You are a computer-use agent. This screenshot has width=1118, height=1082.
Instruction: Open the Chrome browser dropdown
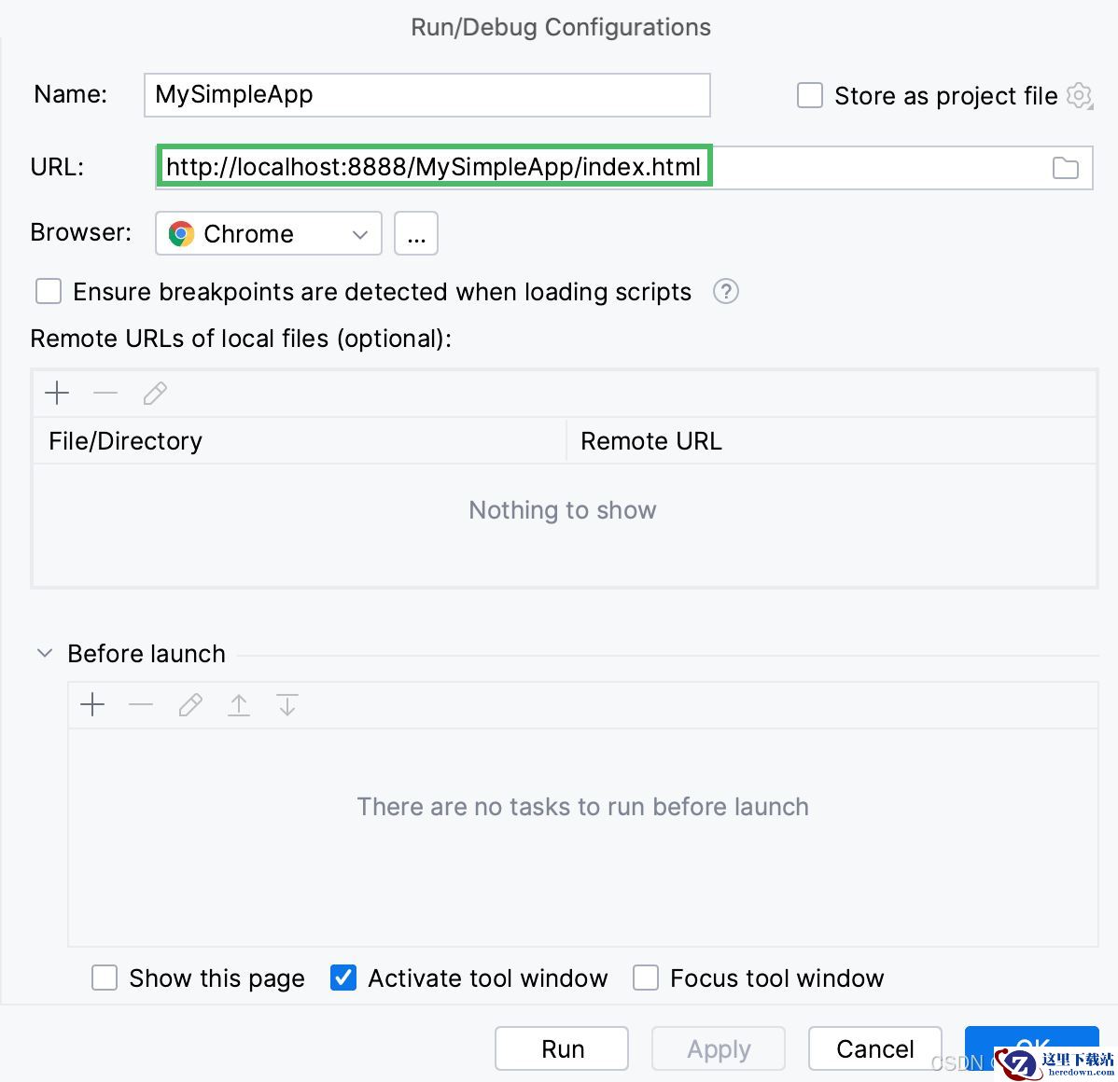(x=269, y=233)
